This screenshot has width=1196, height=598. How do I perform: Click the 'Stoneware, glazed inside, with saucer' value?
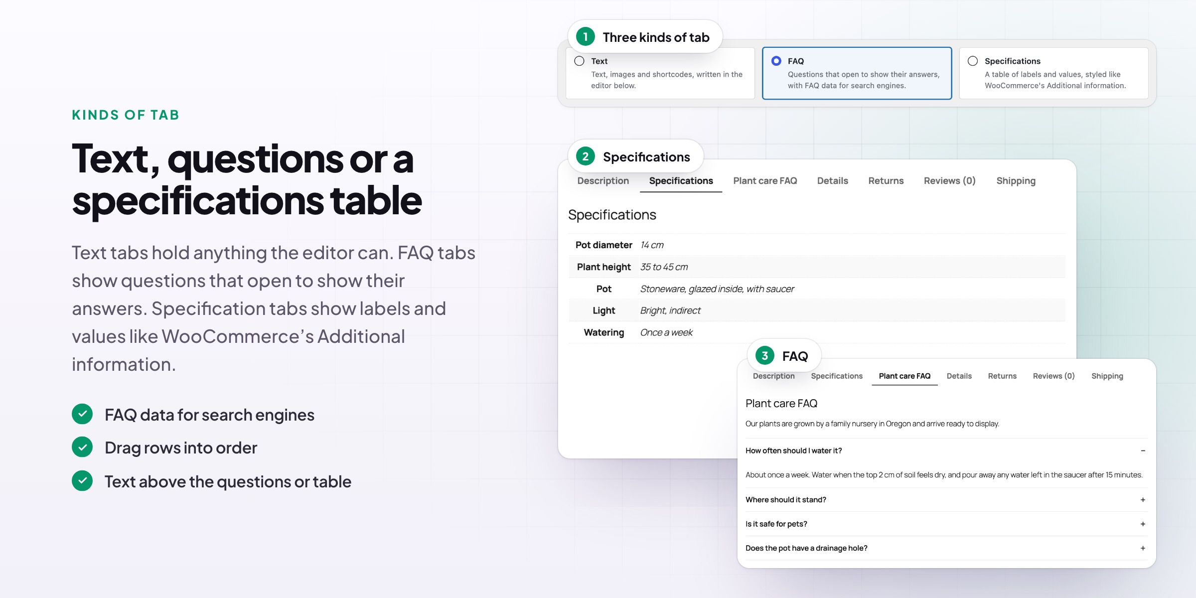tap(717, 289)
